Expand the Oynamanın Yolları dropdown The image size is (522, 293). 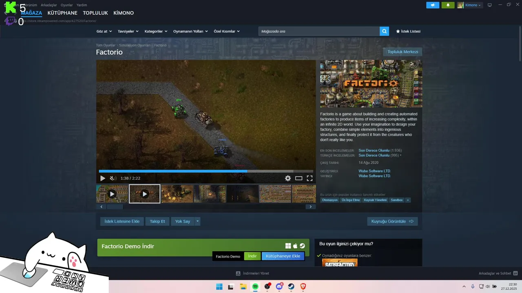(x=190, y=31)
